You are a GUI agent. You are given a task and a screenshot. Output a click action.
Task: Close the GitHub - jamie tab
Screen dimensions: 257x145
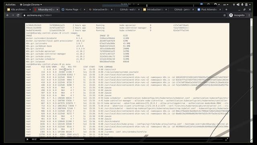click(x=193, y=10)
